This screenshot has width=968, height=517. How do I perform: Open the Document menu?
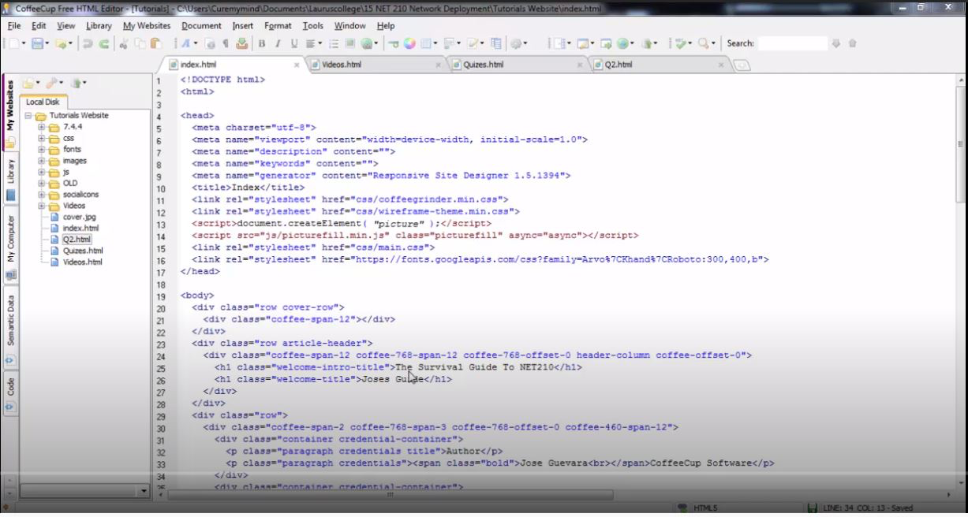[x=202, y=25]
